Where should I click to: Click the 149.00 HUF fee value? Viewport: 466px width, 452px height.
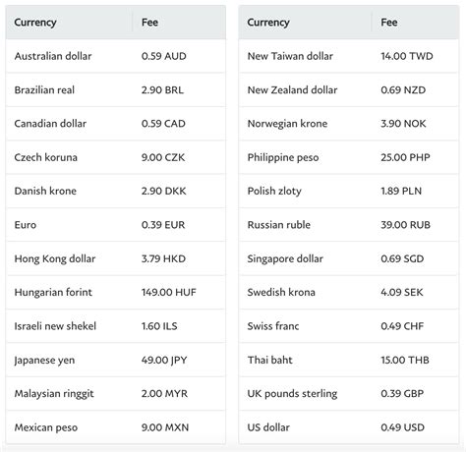168,292
